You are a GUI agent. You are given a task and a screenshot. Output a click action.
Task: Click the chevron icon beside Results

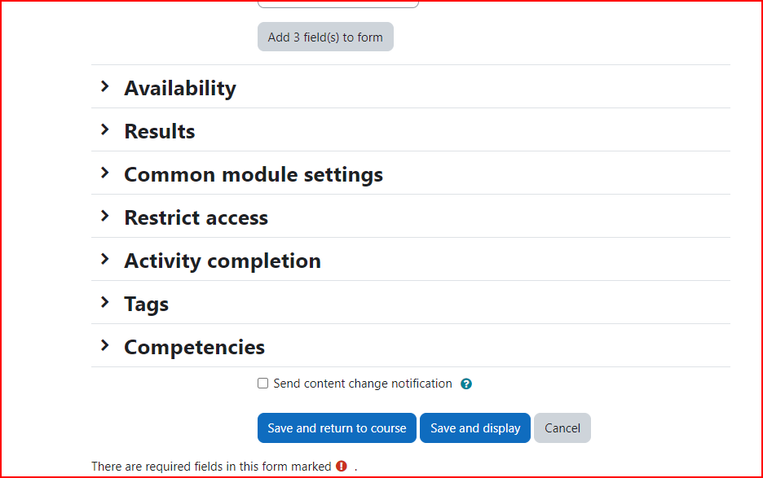(104, 129)
